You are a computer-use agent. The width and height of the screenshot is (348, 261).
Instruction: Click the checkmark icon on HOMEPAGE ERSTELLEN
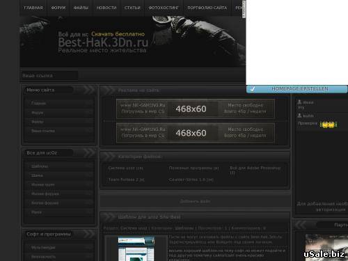pos(253,89)
